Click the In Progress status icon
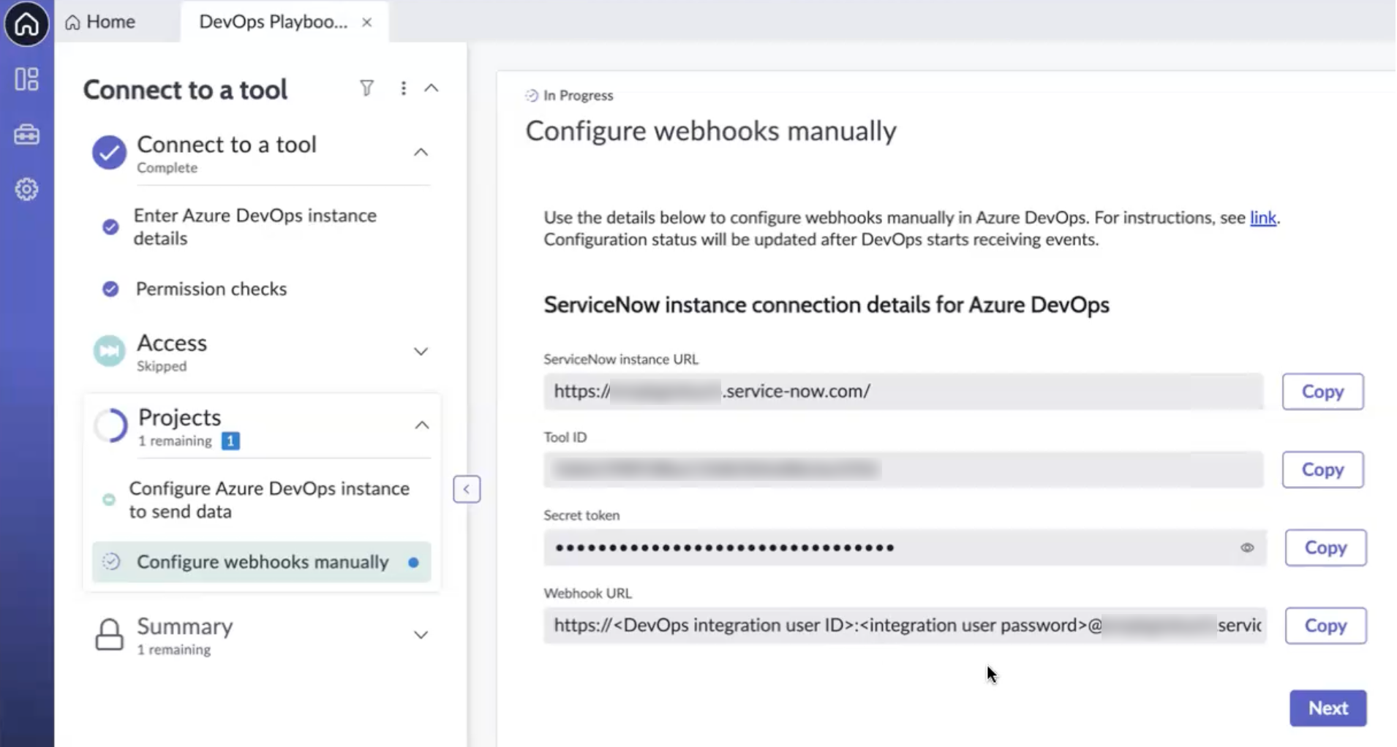Viewport: 1397px width, 747px height. [531, 96]
